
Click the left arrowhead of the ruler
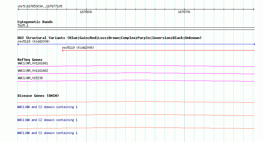point(18,9)
